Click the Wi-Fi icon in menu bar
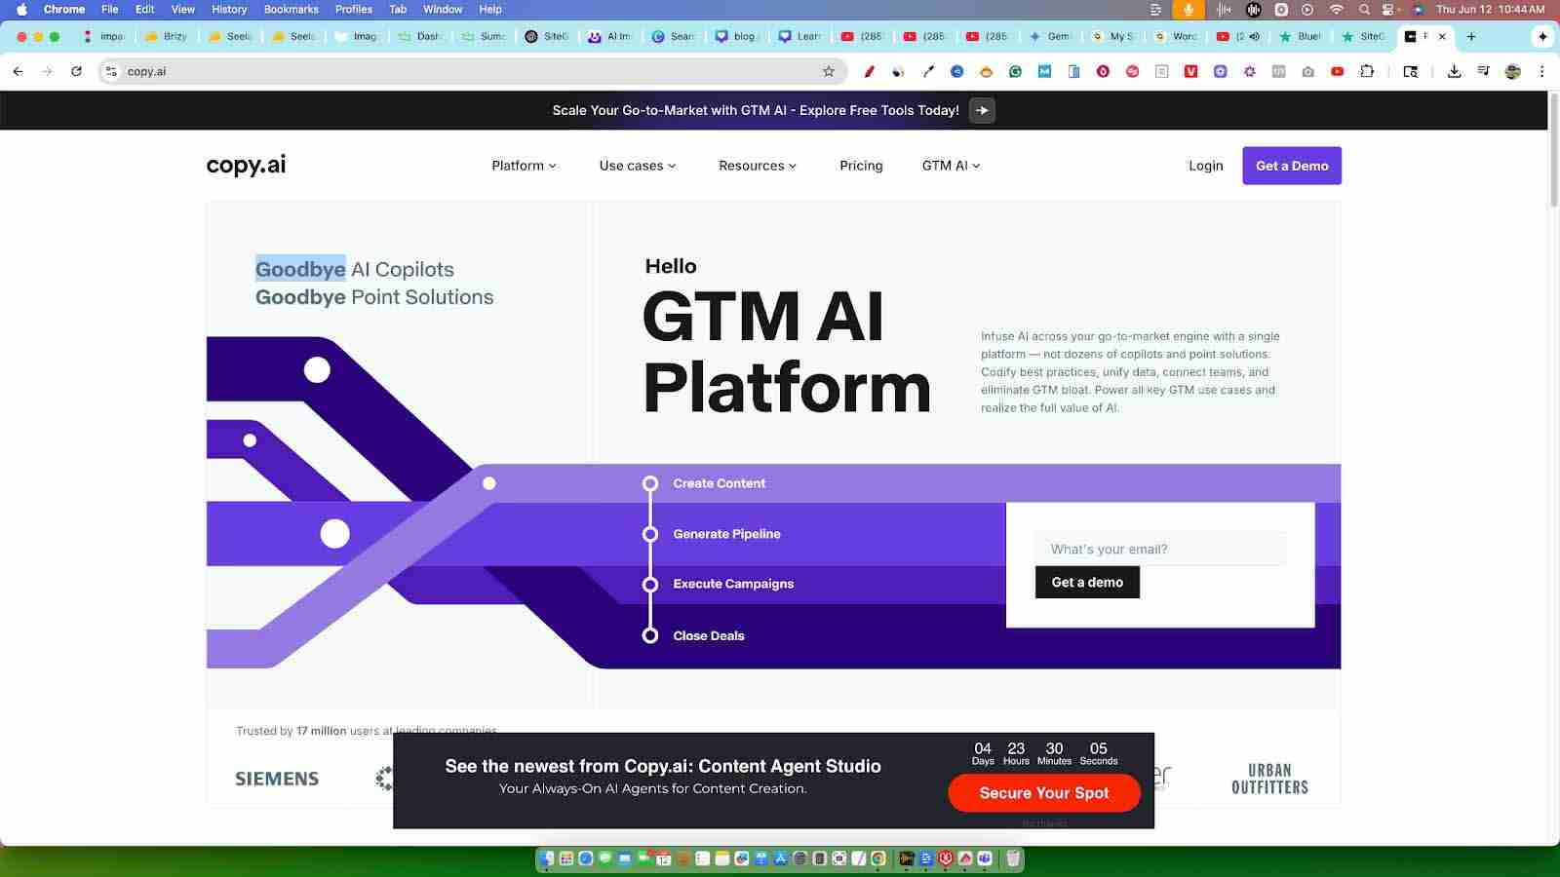Image resolution: width=1560 pixels, height=877 pixels. pos(1337,9)
